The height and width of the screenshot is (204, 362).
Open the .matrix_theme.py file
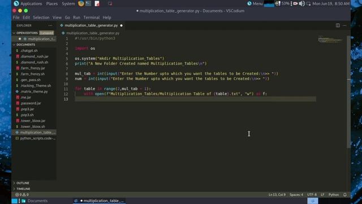(x=34, y=91)
